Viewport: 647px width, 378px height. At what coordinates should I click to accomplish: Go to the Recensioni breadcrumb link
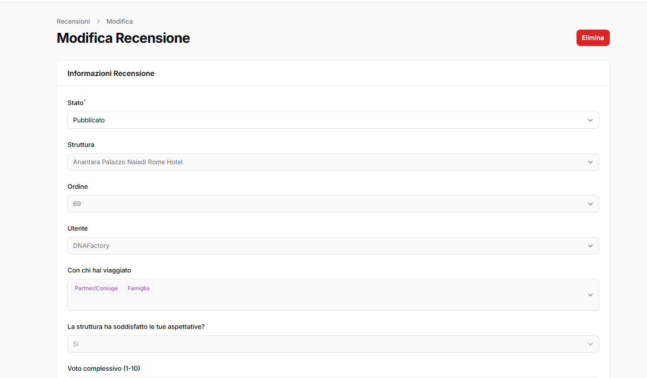tap(73, 21)
